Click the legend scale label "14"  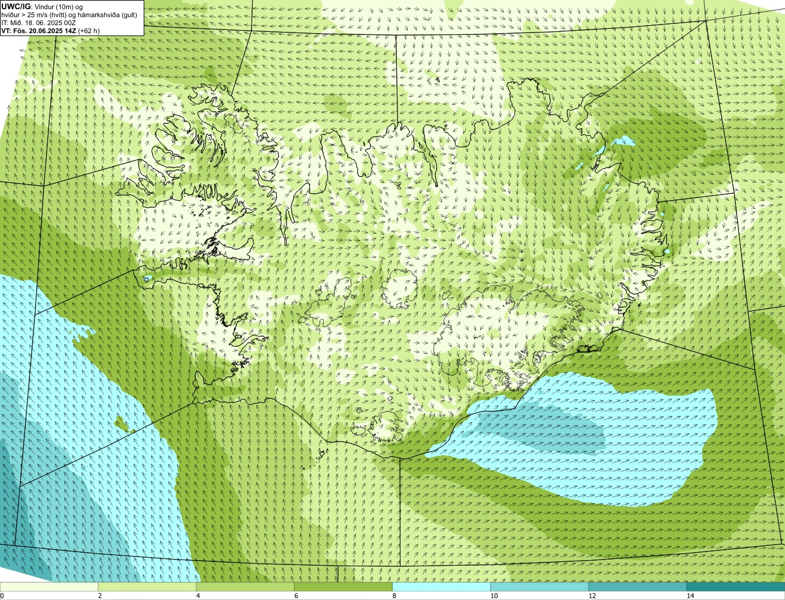click(x=690, y=596)
